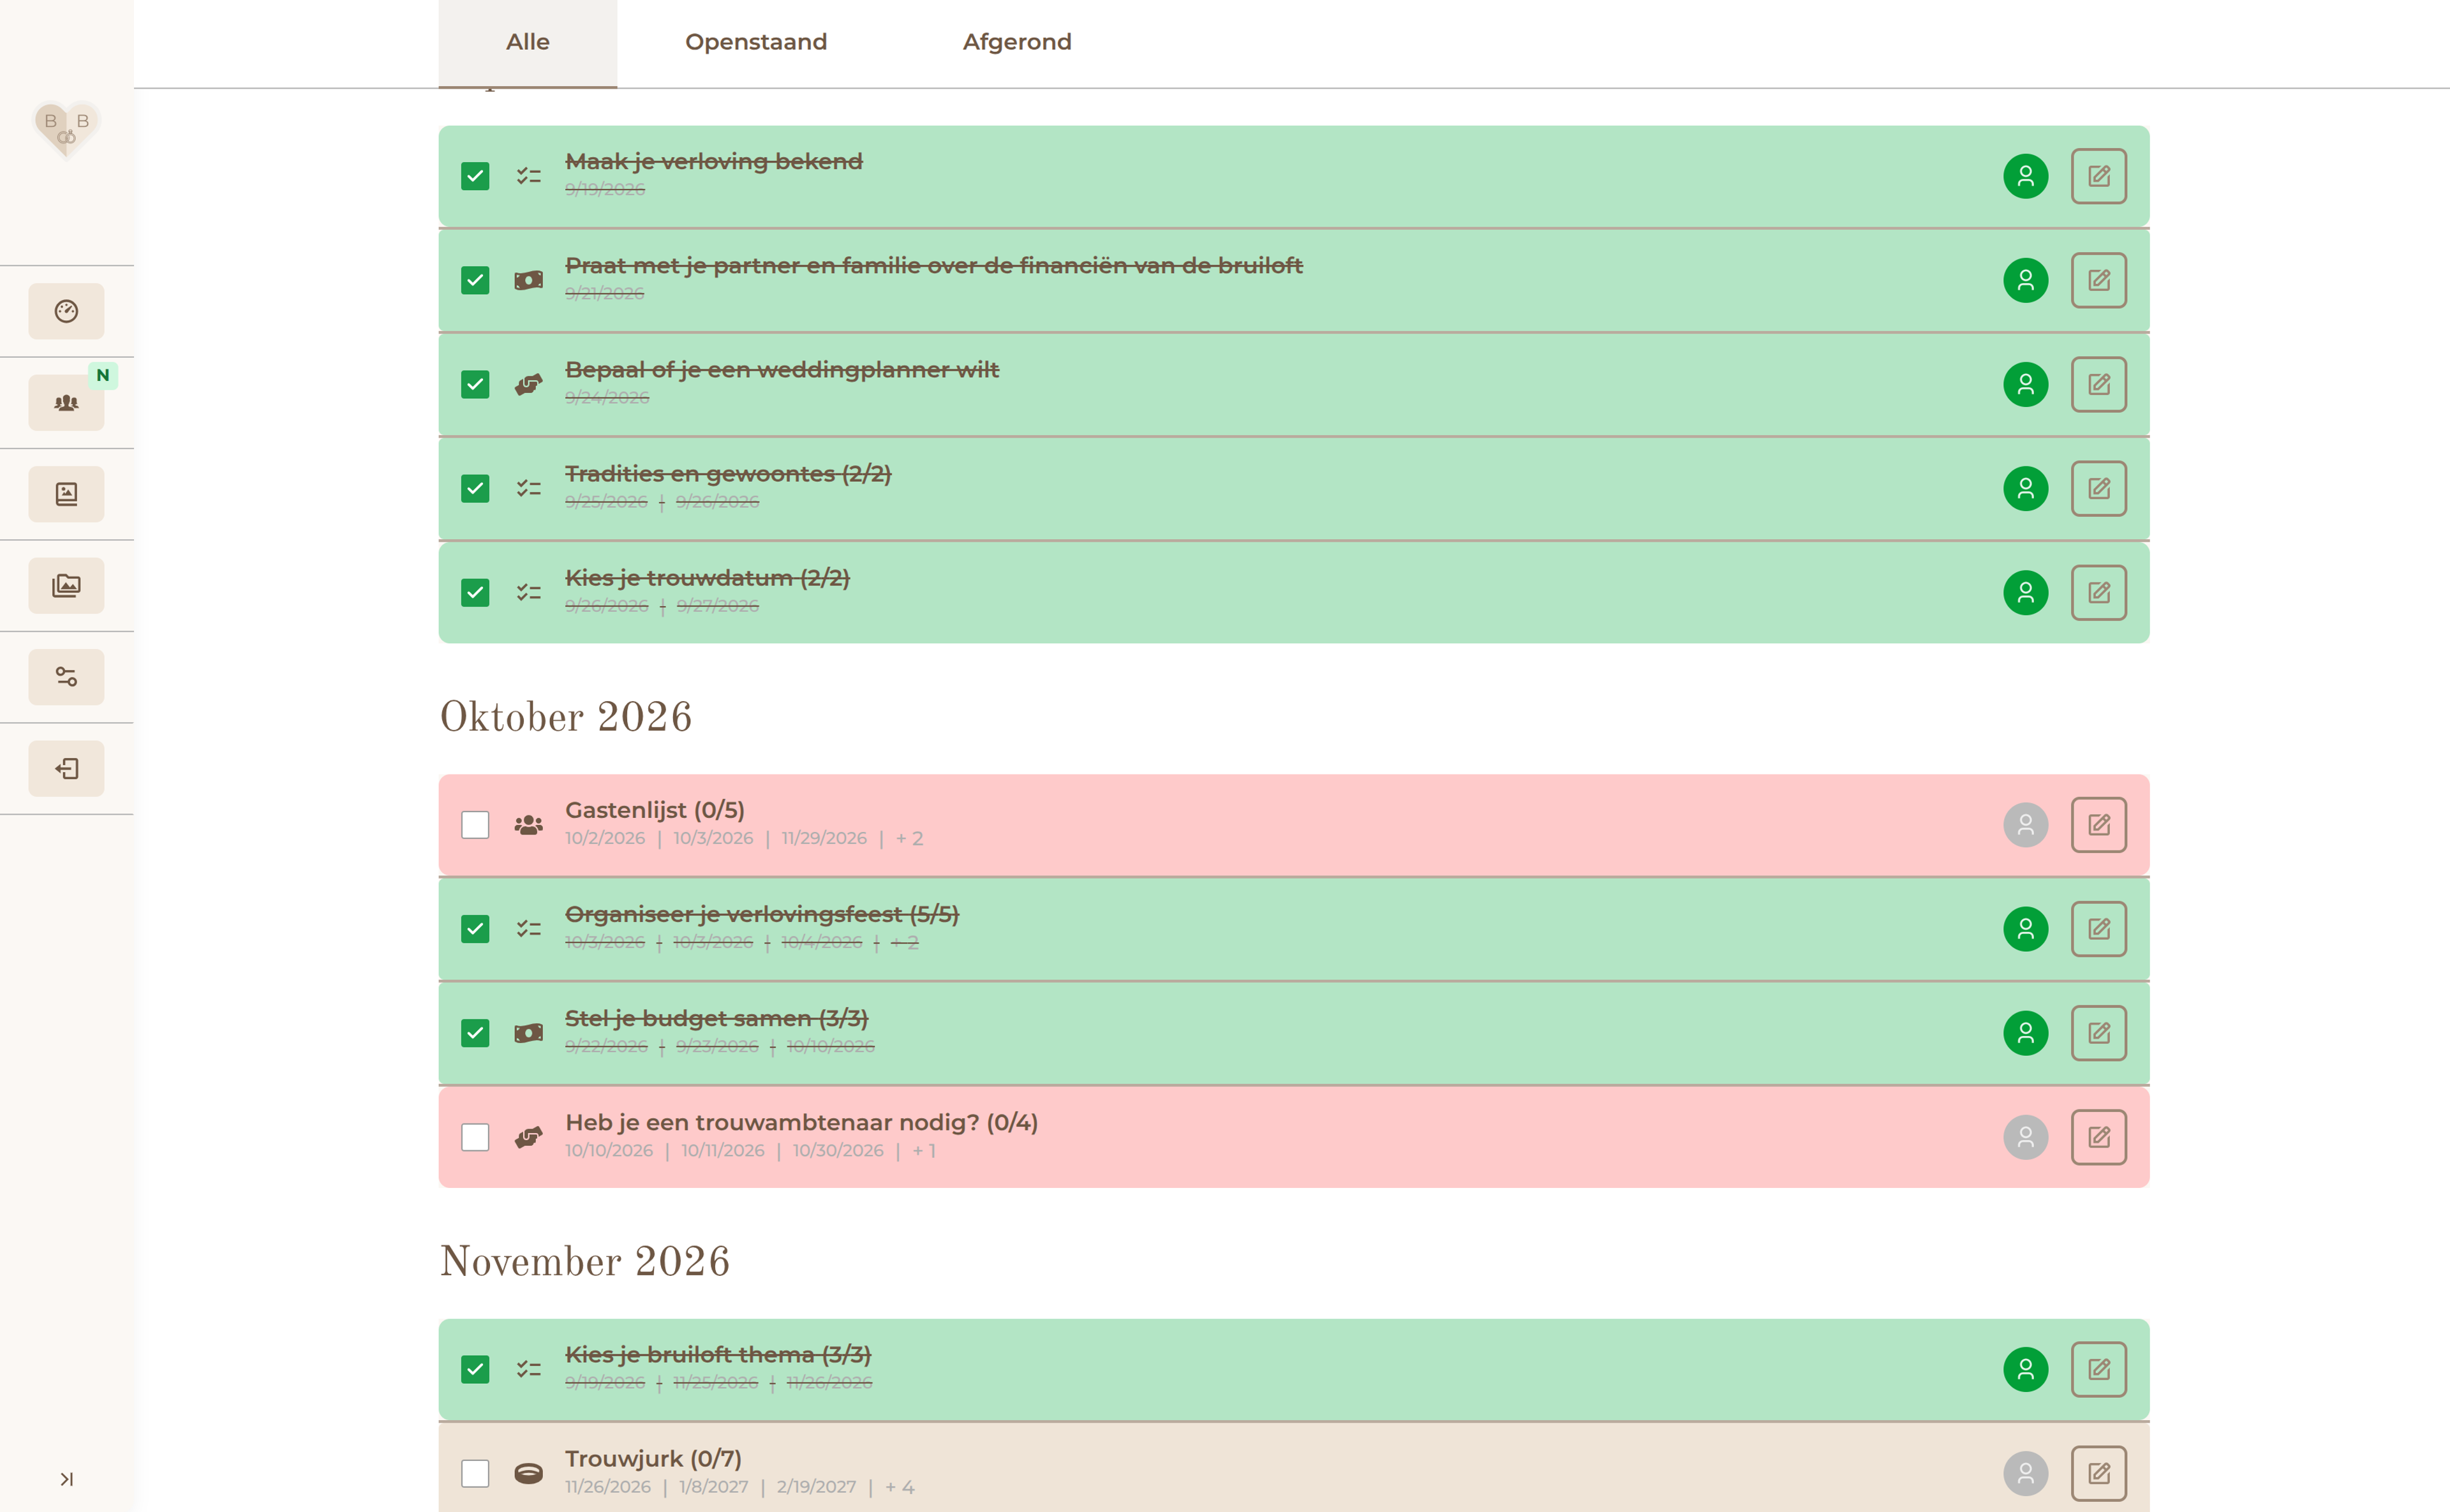The image size is (2450, 1512).
Task: Click the ring icon on the Trouwjurk row
Action: coord(529,1473)
